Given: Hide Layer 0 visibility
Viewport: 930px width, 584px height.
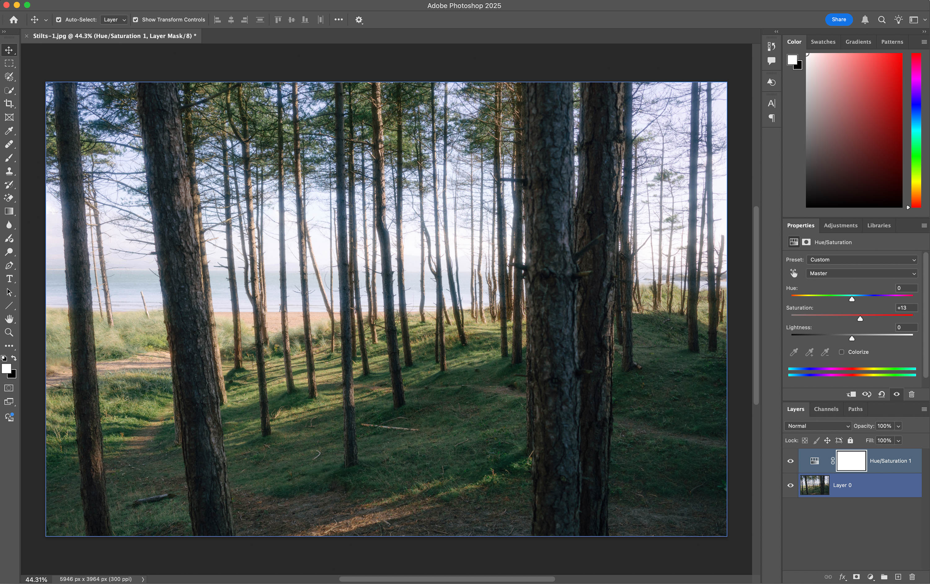Looking at the screenshot, I should [x=790, y=485].
